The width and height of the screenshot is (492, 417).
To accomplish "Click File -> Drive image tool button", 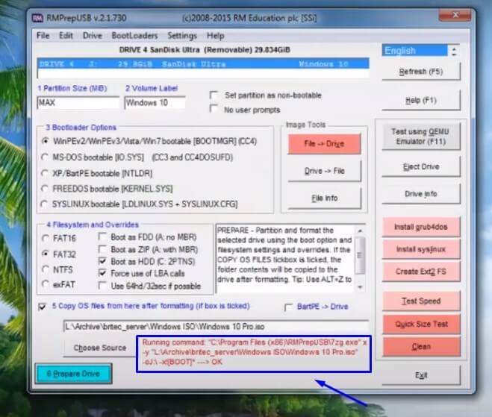I will click(x=325, y=143).
